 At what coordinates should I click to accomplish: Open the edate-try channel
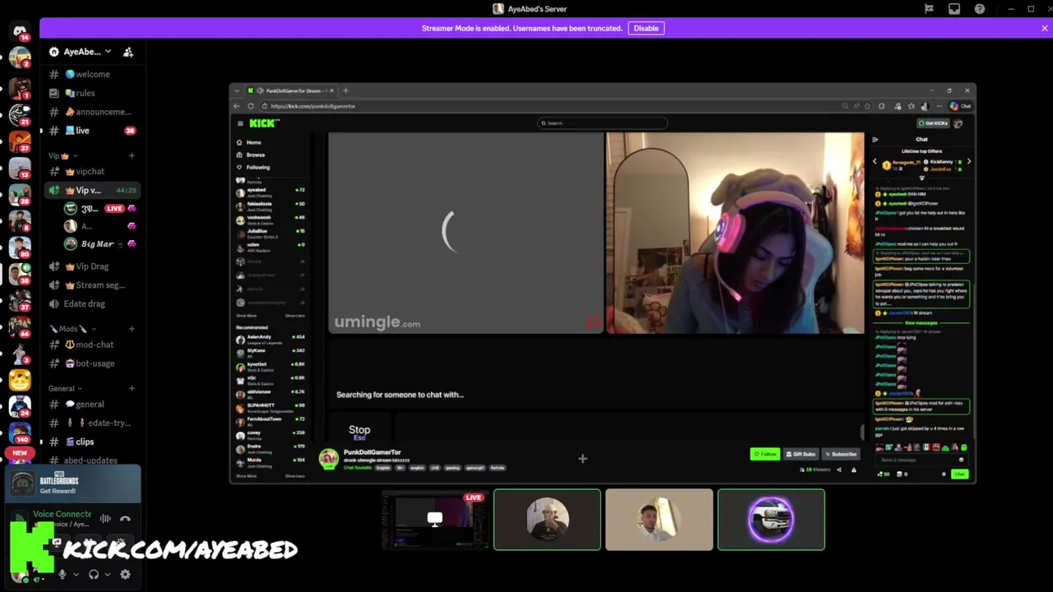[x=91, y=423]
